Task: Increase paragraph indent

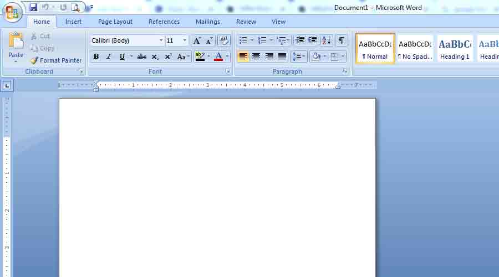Action: pyautogui.click(x=313, y=40)
